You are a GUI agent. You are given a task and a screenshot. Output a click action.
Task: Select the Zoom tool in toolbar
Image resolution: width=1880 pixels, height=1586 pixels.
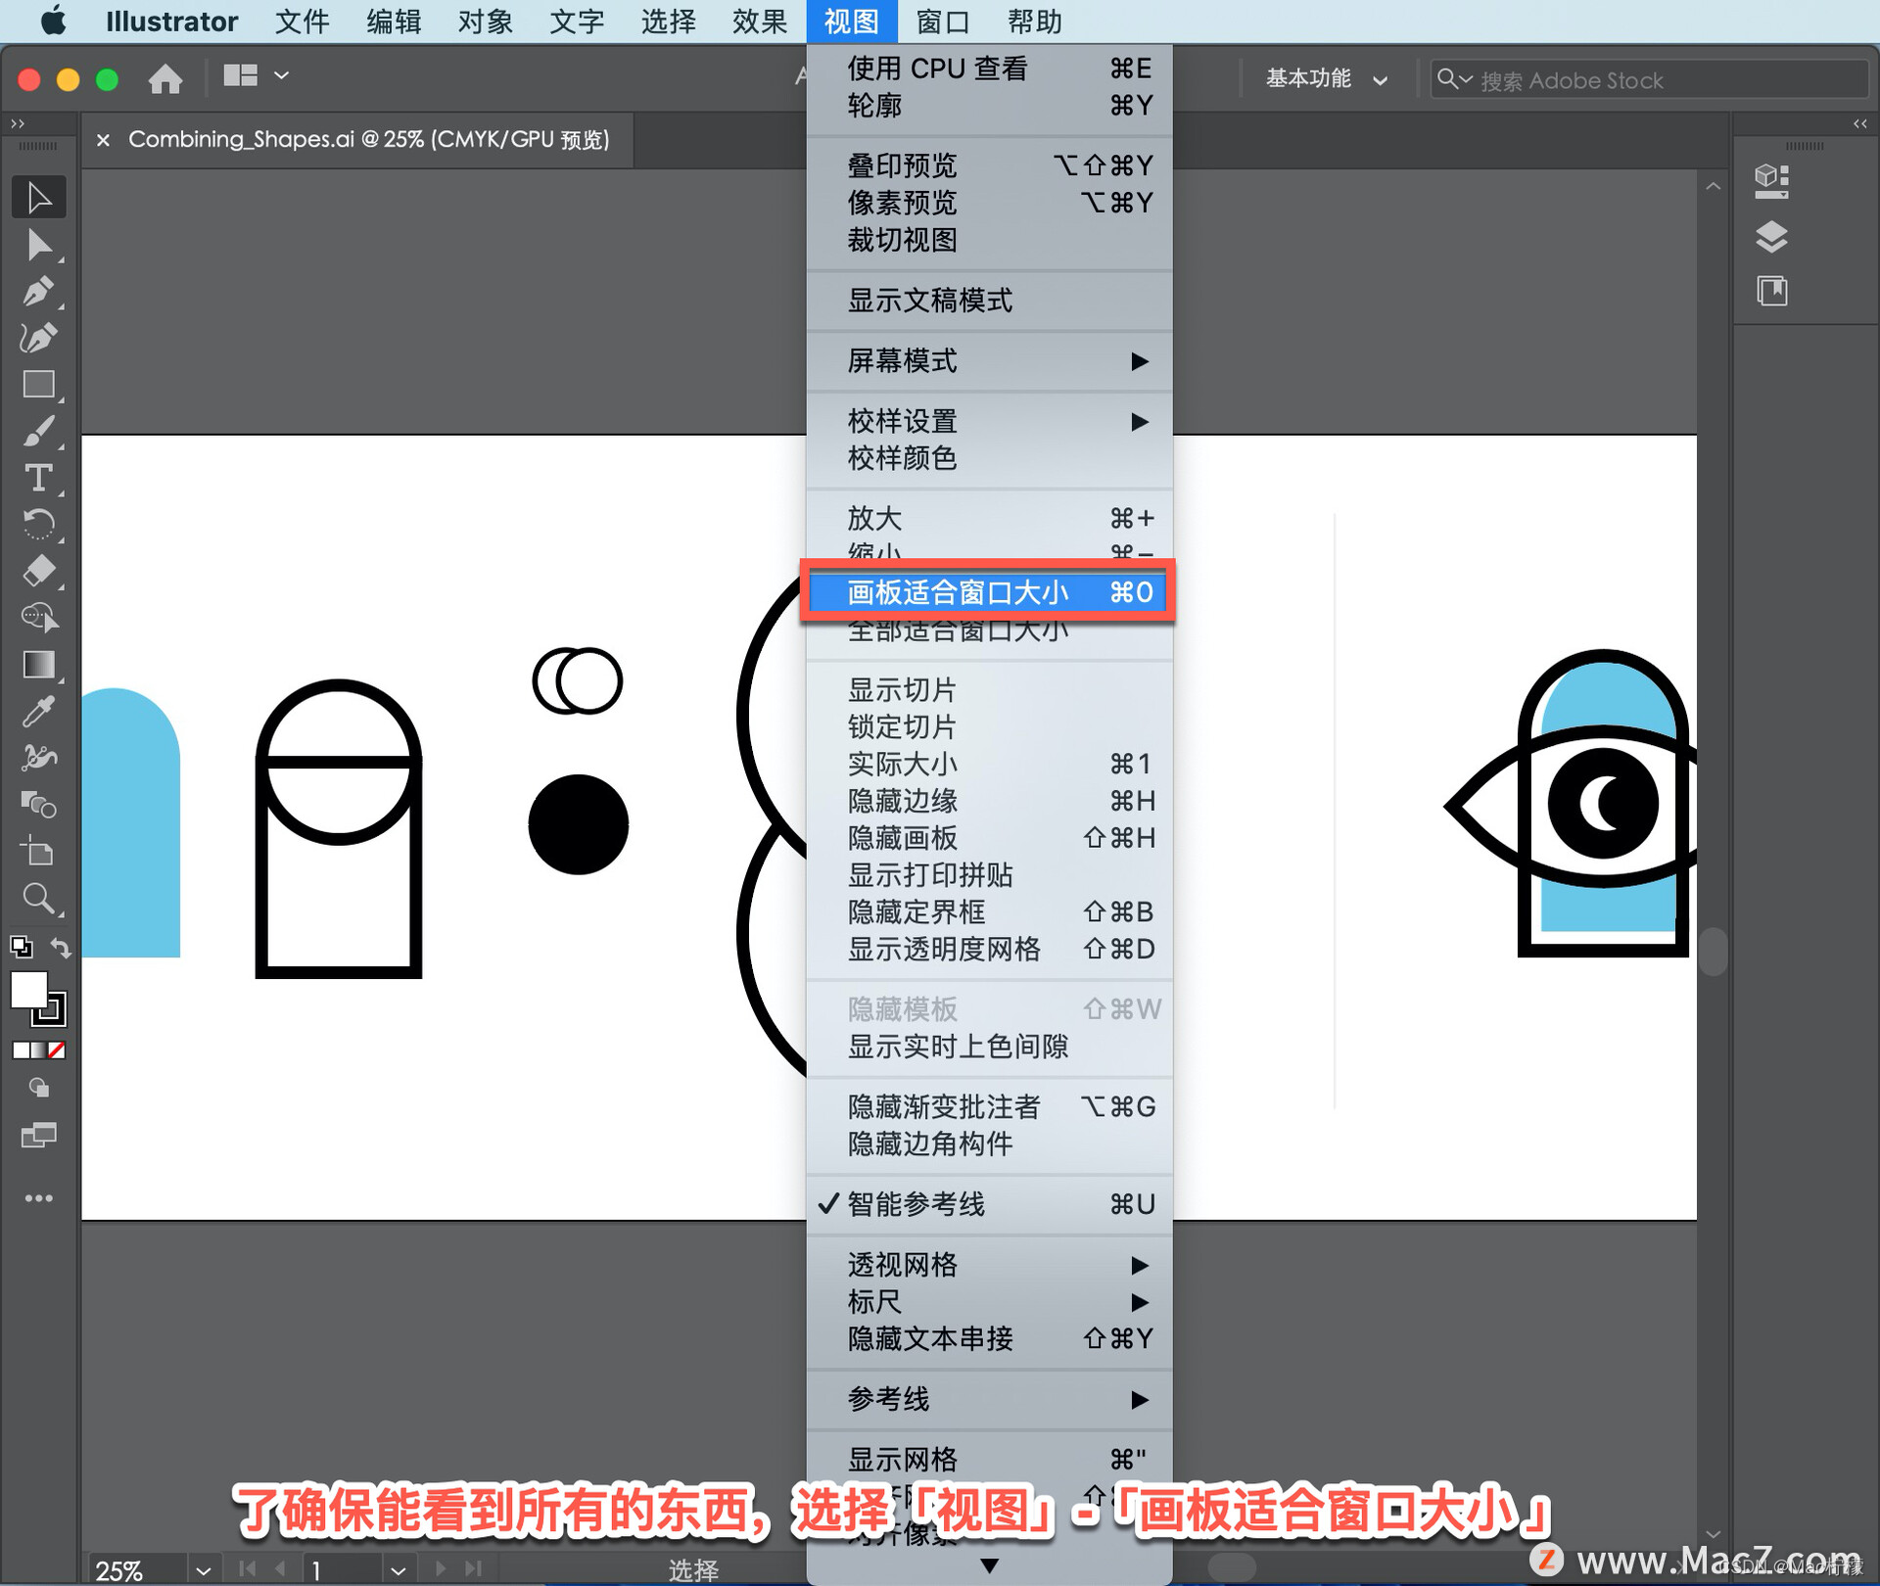[x=38, y=898]
